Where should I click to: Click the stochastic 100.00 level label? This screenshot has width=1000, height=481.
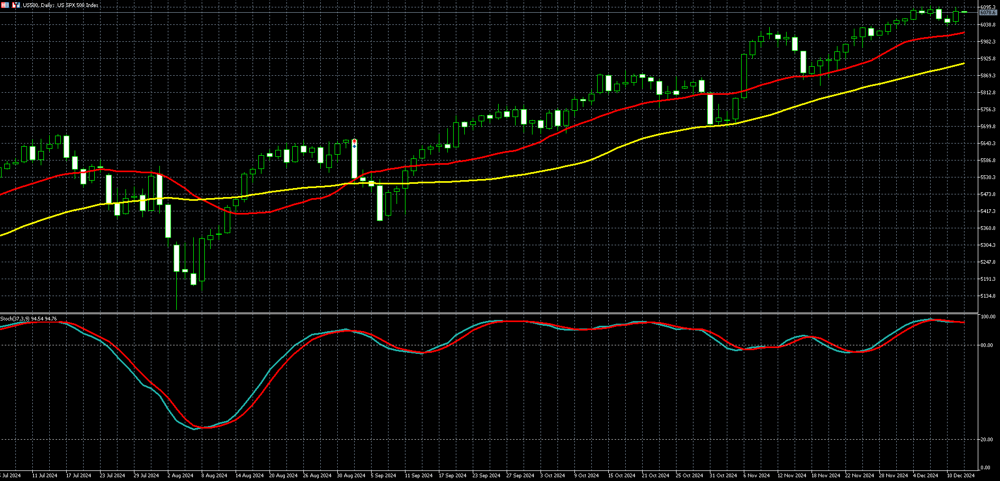[988, 317]
